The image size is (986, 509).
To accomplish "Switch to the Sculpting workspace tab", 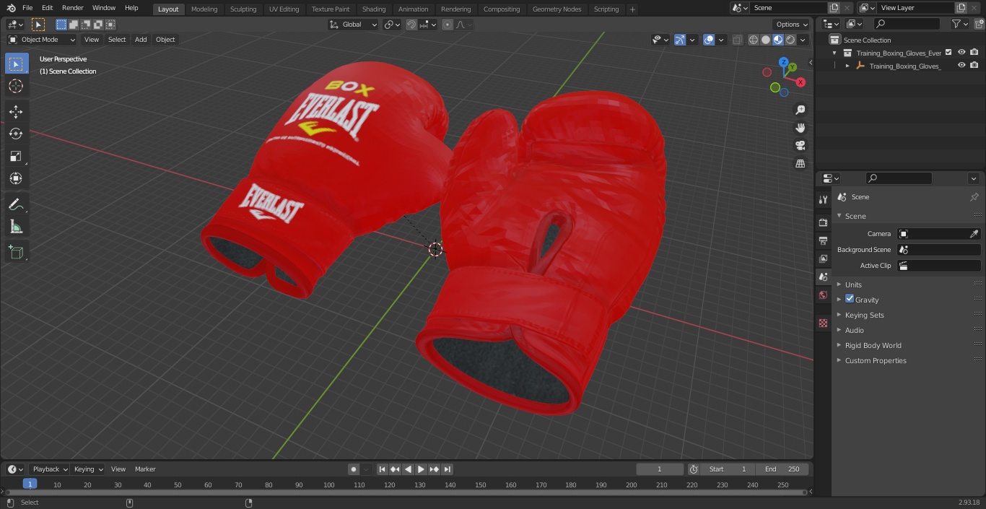I will click(243, 9).
